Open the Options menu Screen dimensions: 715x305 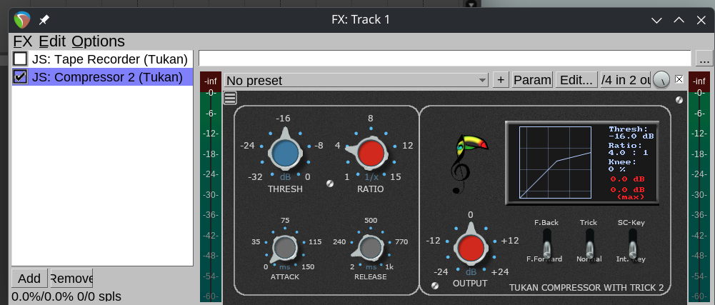(x=98, y=41)
